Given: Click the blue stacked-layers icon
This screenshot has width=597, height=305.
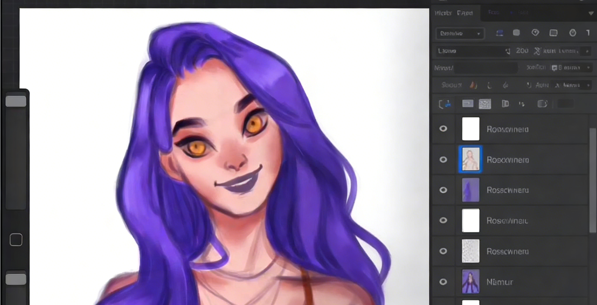Looking at the screenshot, I should click(x=499, y=33).
